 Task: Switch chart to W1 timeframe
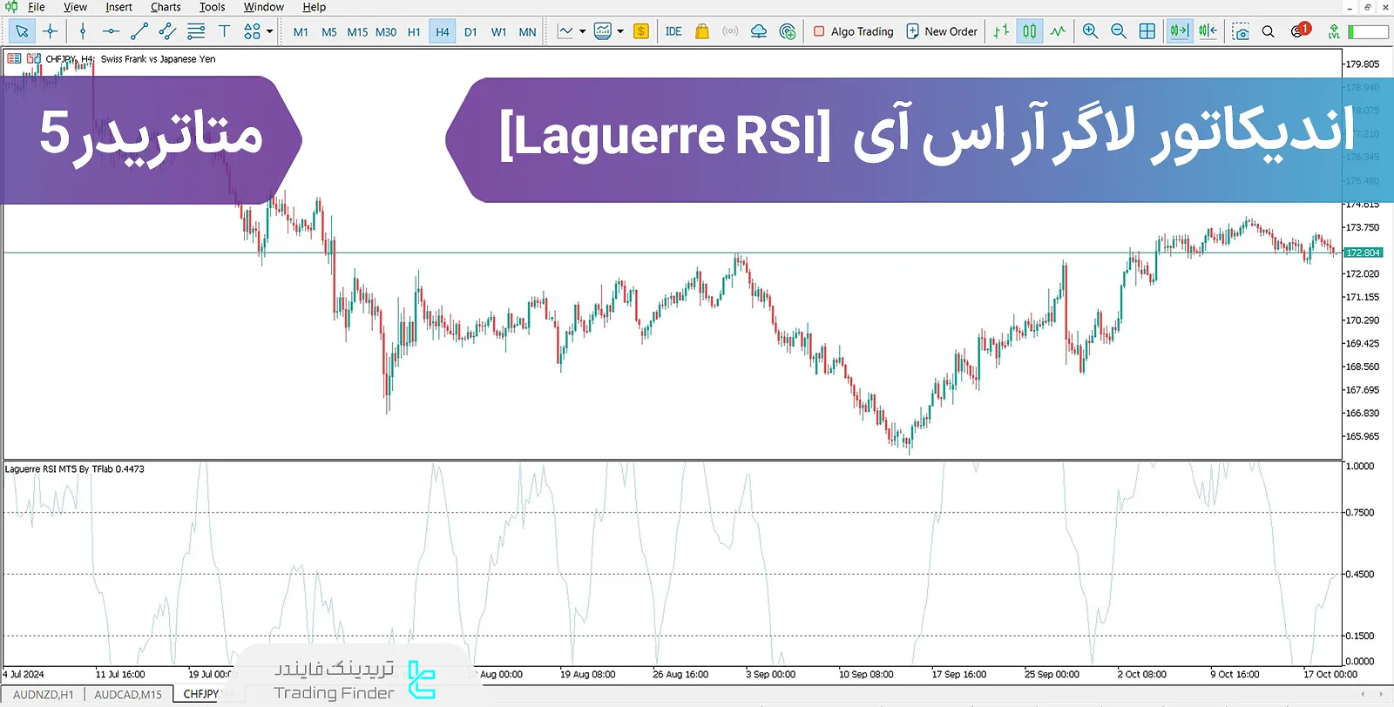click(498, 32)
